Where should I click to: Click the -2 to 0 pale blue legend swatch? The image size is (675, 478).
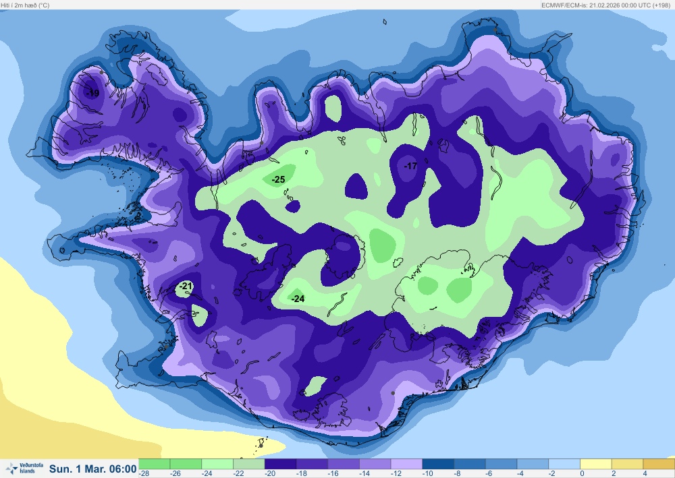(564, 464)
